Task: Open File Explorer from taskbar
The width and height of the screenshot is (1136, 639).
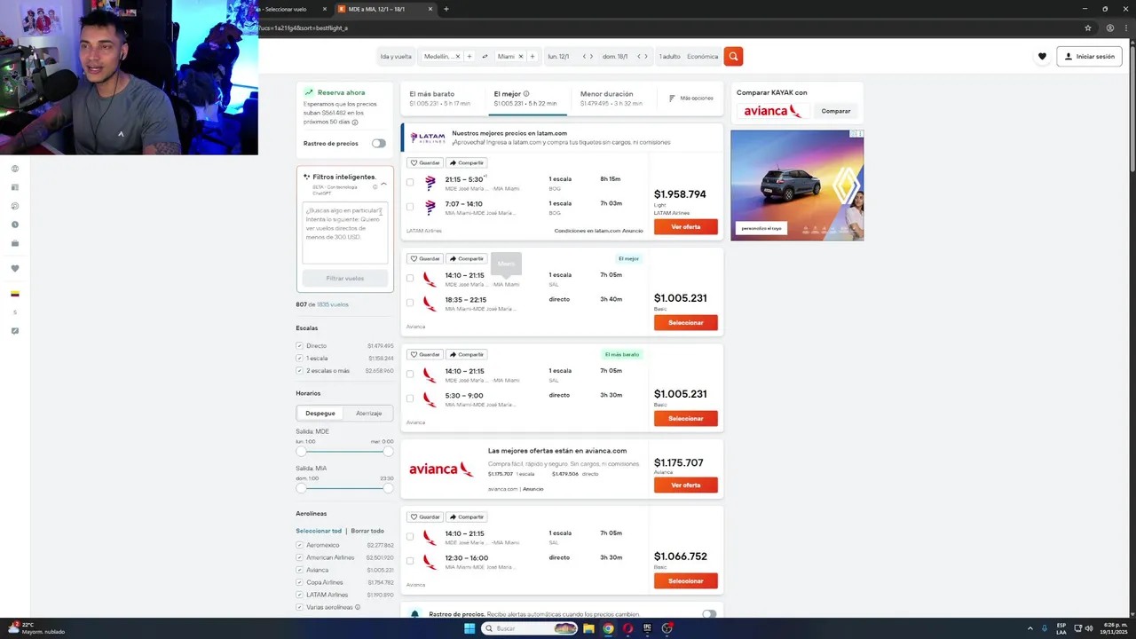Action: click(588, 628)
